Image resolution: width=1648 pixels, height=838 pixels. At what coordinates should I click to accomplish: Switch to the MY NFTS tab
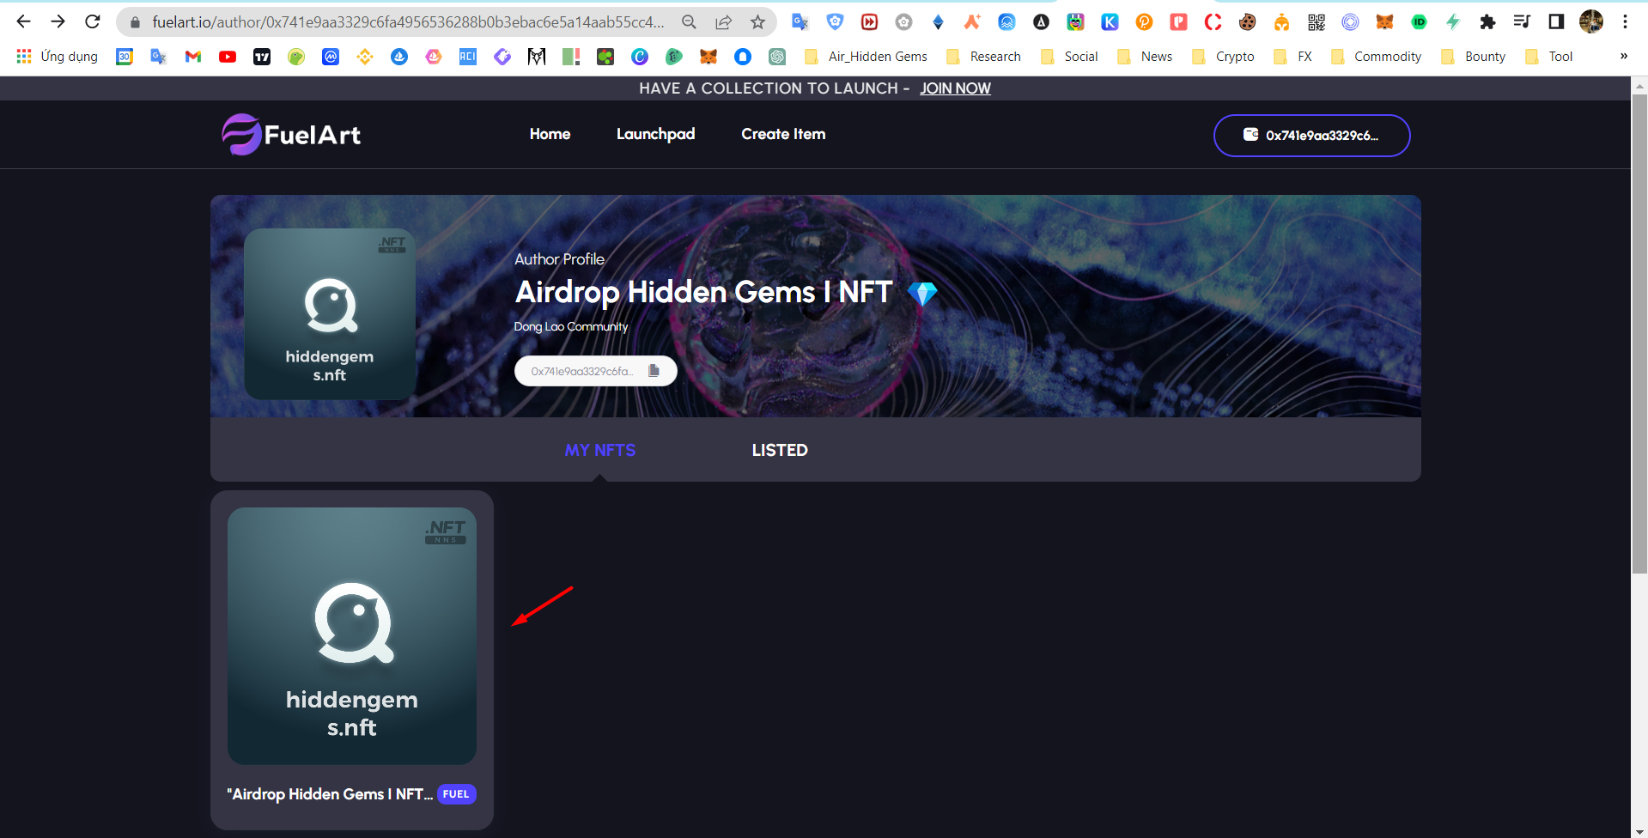[x=599, y=450]
